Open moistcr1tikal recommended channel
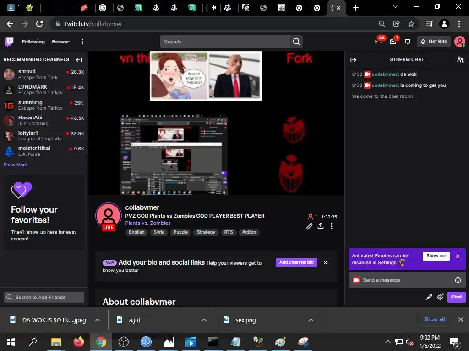The height and width of the screenshot is (351, 469). 44,151
